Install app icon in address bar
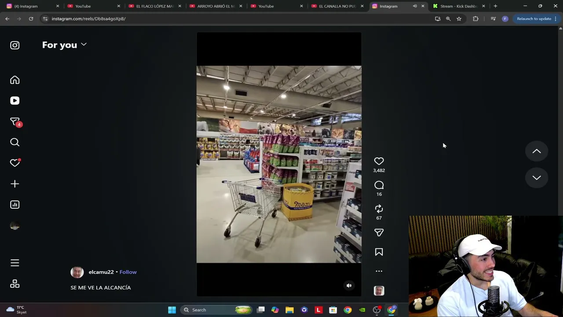The width and height of the screenshot is (563, 317). (438, 18)
